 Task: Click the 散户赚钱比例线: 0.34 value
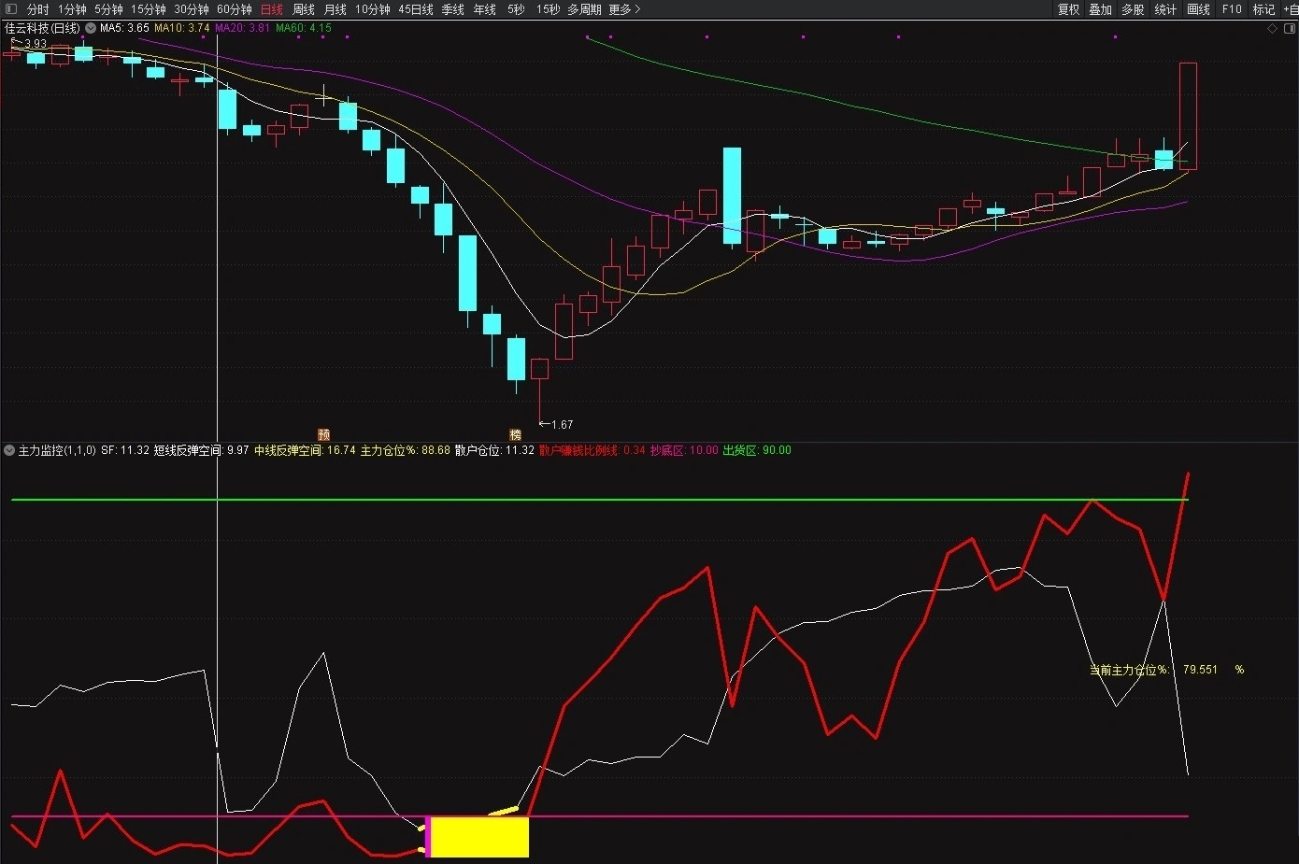tap(592, 450)
